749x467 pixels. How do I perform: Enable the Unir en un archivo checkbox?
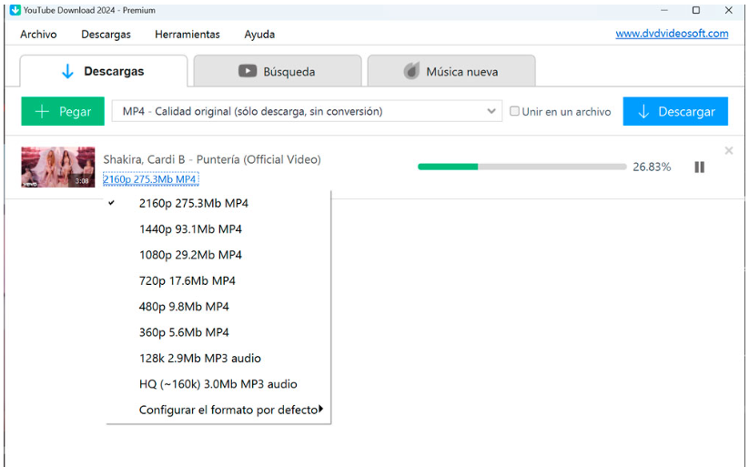point(514,111)
